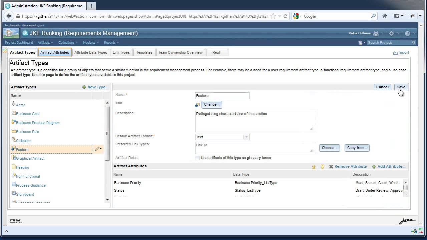
Task: Open the Templates tab
Action: [x=144, y=52]
